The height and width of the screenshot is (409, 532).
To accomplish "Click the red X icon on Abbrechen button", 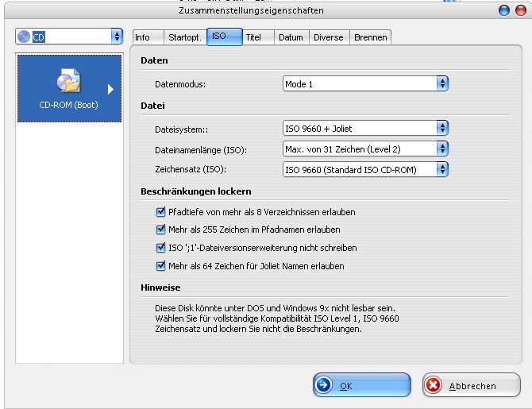I will (x=434, y=385).
